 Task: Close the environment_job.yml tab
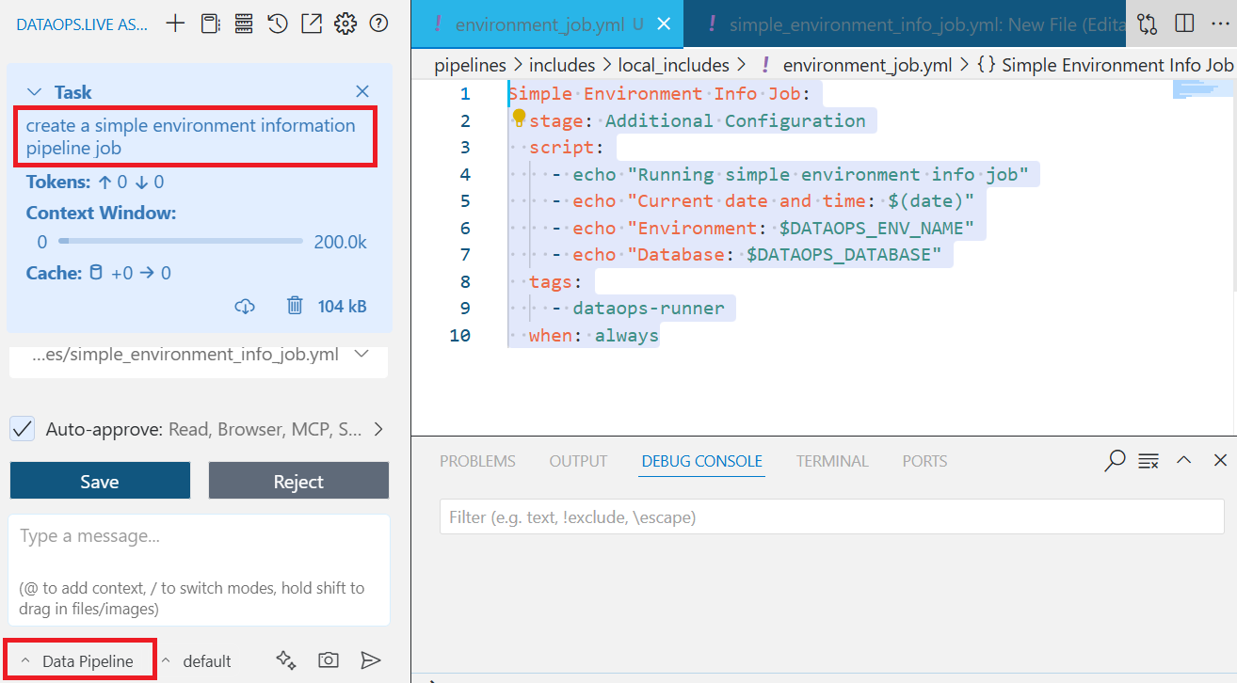tap(664, 25)
